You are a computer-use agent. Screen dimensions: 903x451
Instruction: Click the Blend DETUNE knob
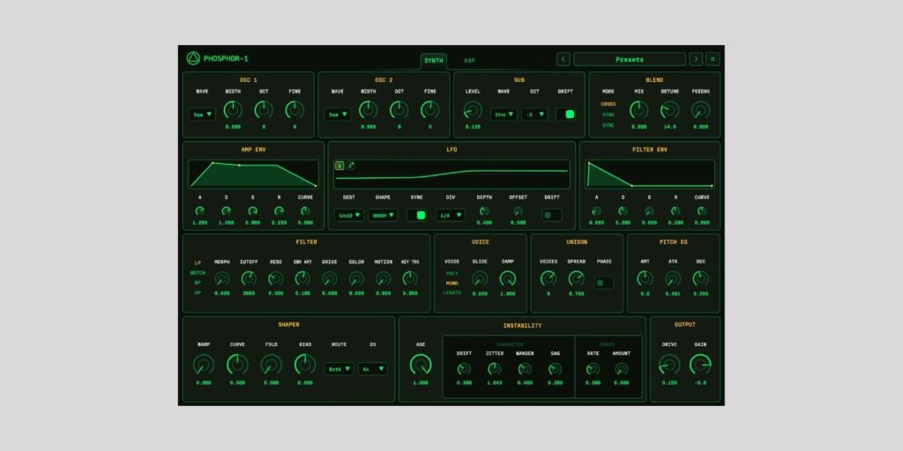coord(670,110)
